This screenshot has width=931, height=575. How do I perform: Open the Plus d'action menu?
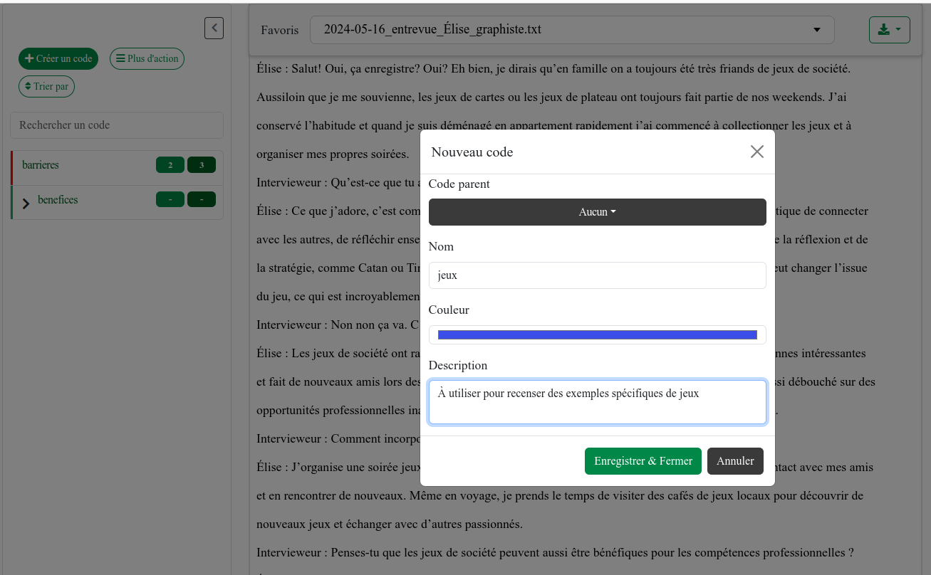click(147, 58)
